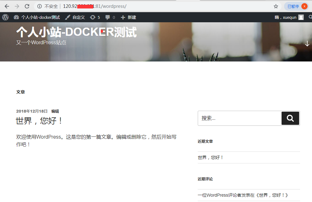Go back using the browser back arrow
The image size is (312, 202).
[x=7, y=6]
